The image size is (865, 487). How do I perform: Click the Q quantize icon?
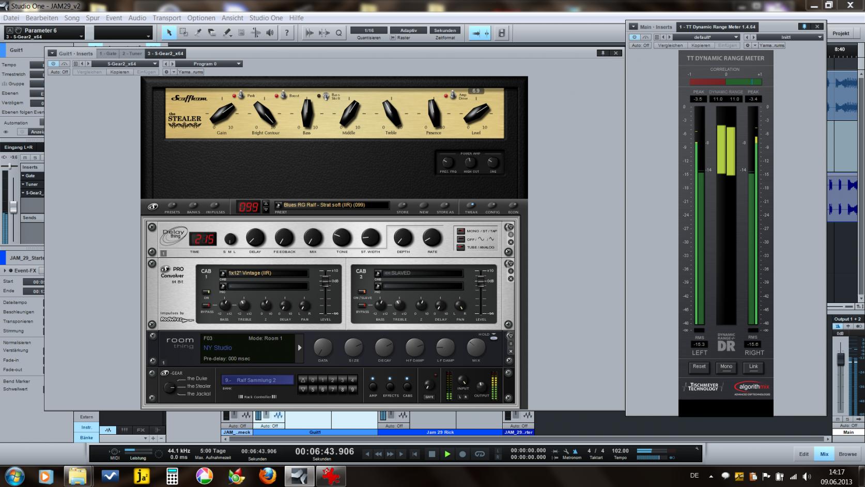click(x=338, y=33)
